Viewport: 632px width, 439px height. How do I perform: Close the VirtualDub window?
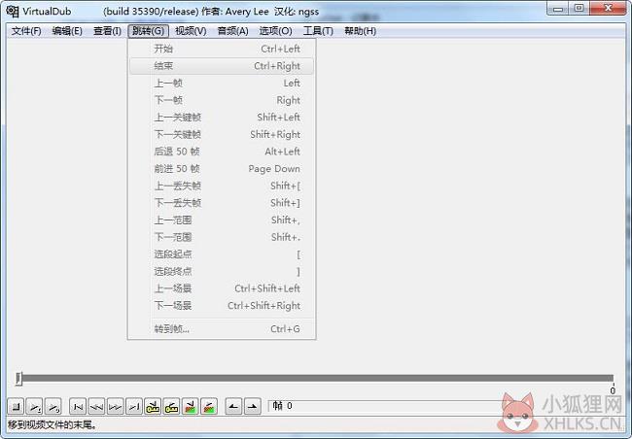tap(609, 9)
